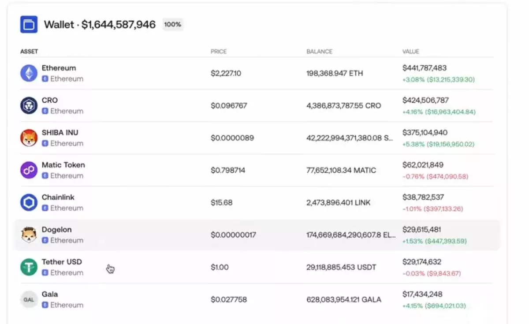Screen dimensions: 529x324
Task: Click the Gala price $0.027758
Action: [229, 299]
